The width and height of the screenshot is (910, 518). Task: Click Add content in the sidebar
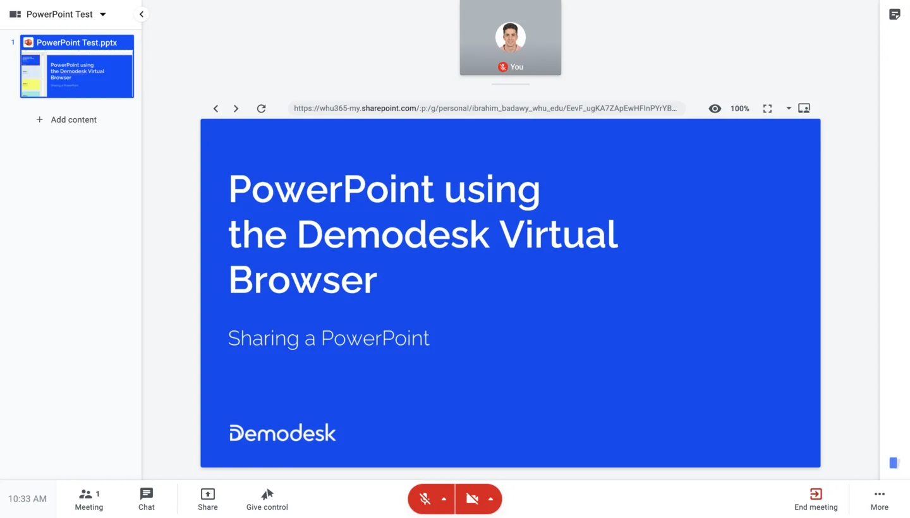(x=66, y=119)
